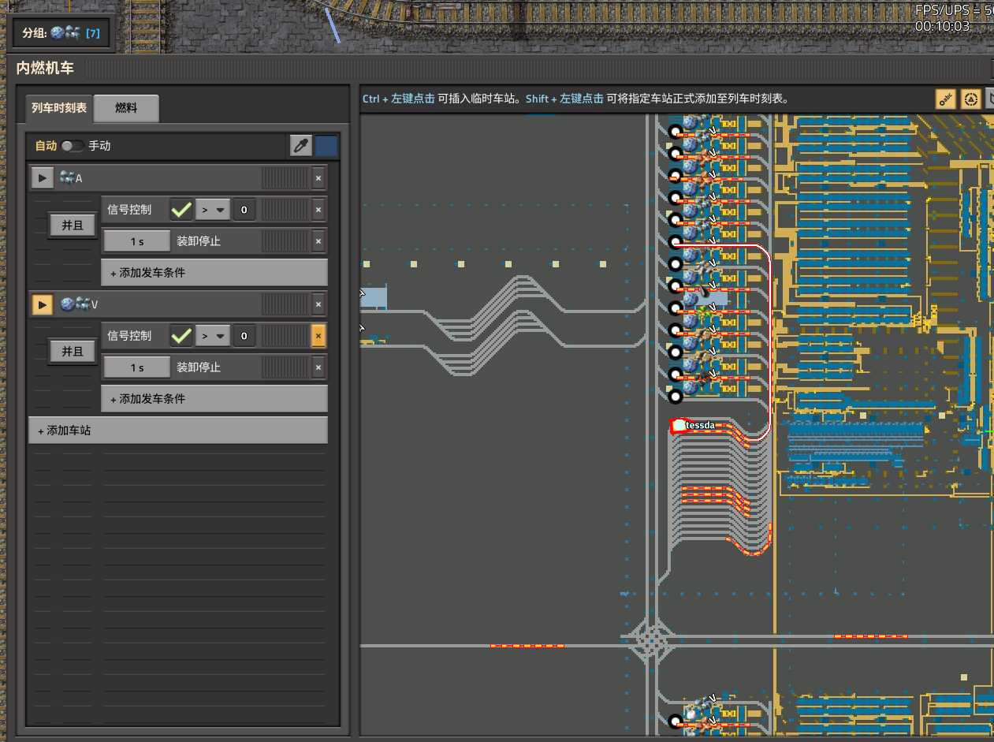Change the 1 s wait time under station A

pyautogui.click(x=137, y=241)
